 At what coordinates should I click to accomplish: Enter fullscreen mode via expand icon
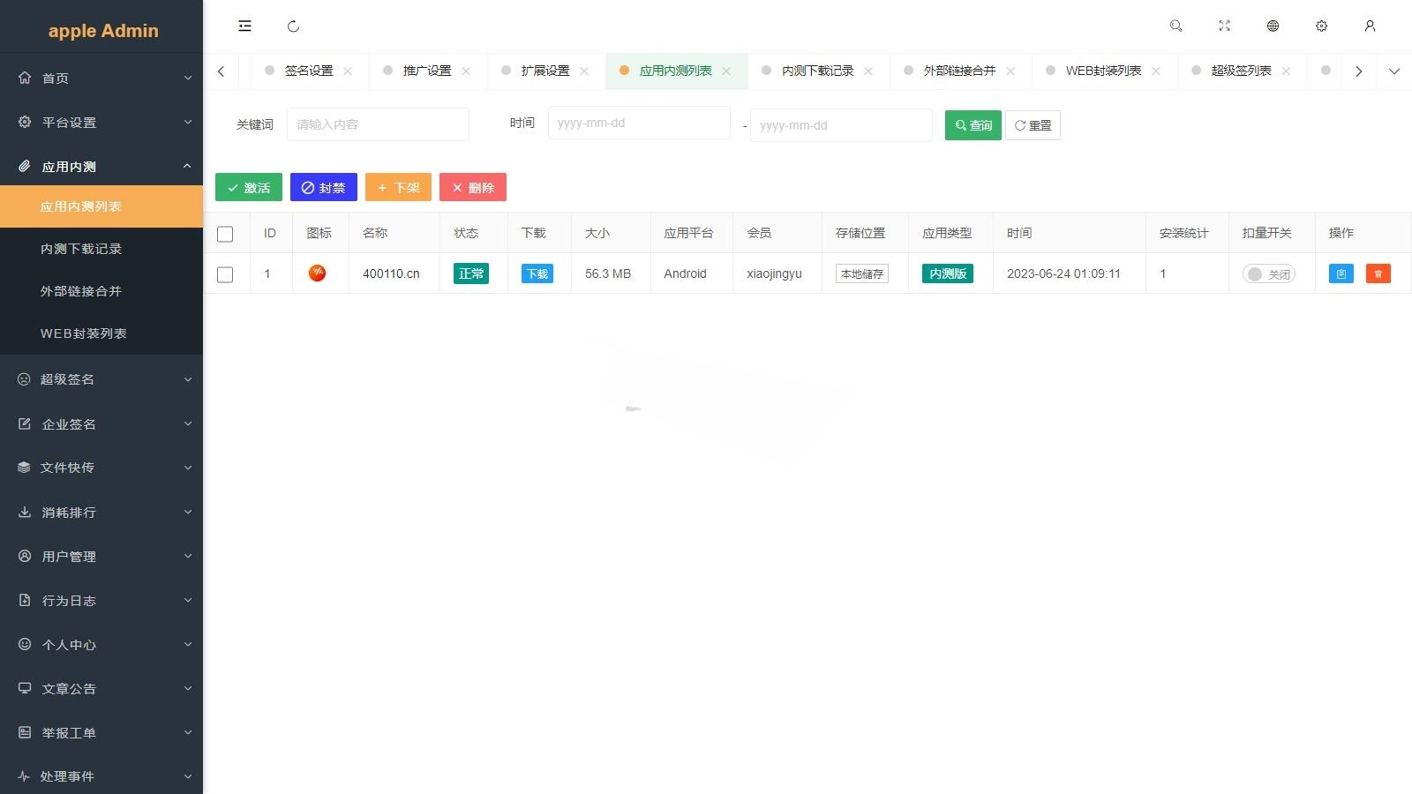pos(1224,26)
